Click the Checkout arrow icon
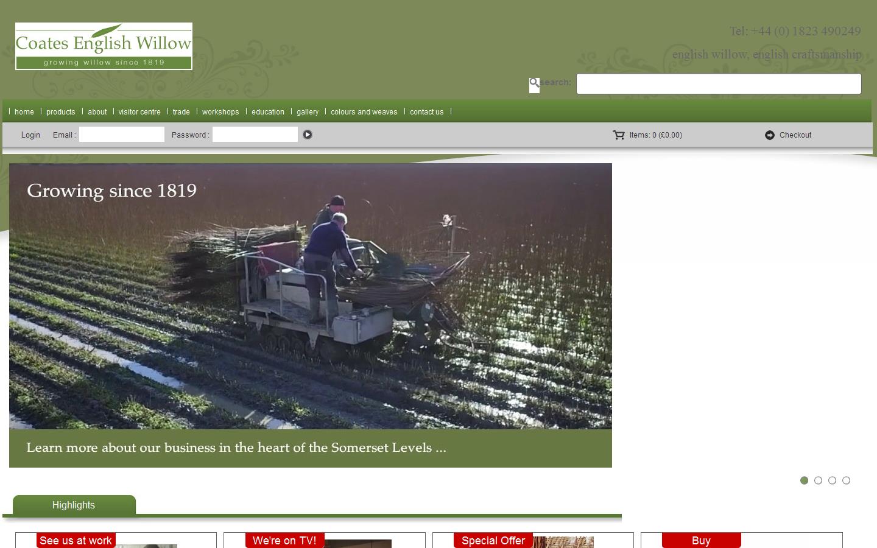Image resolution: width=877 pixels, height=548 pixels. click(x=770, y=135)
